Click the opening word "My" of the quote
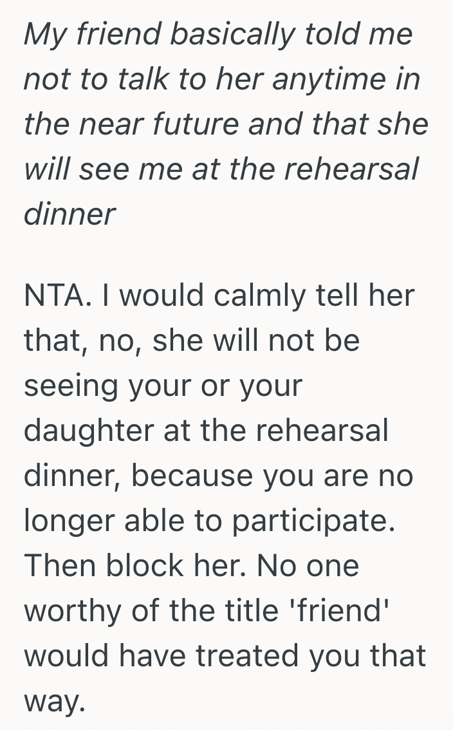 click(44, 33)
